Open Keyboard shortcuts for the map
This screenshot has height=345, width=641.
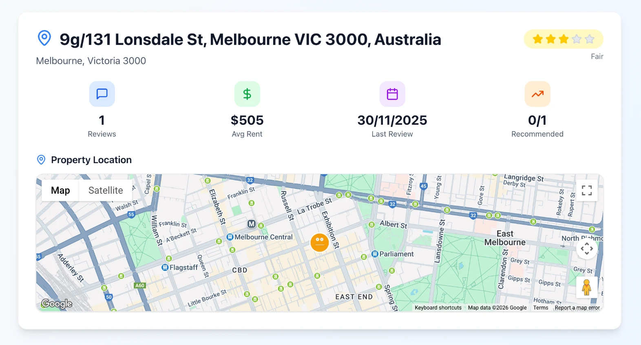click(x=438, y=308)
